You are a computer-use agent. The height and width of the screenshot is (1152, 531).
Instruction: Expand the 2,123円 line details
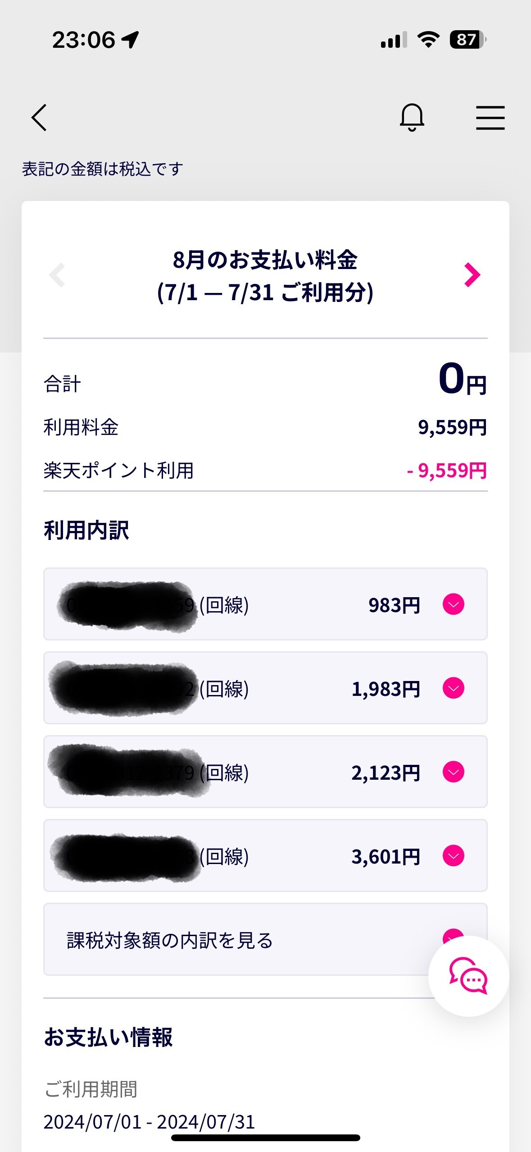[x=453, y=772]
